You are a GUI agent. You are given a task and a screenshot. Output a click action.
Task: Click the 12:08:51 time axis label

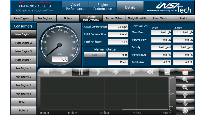(x=104, y=113)
